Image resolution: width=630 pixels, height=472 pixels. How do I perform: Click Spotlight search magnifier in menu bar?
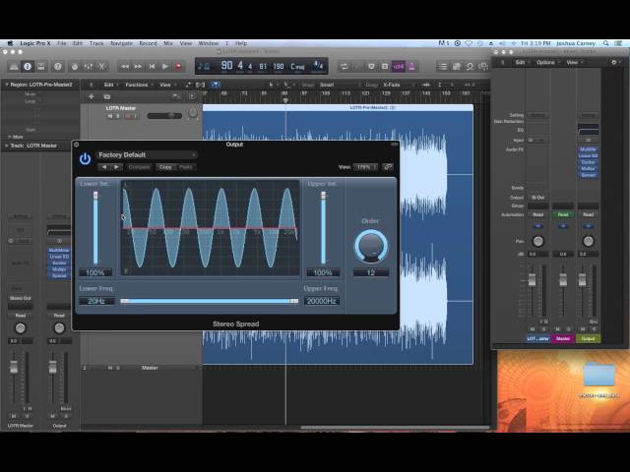[606, 43]
